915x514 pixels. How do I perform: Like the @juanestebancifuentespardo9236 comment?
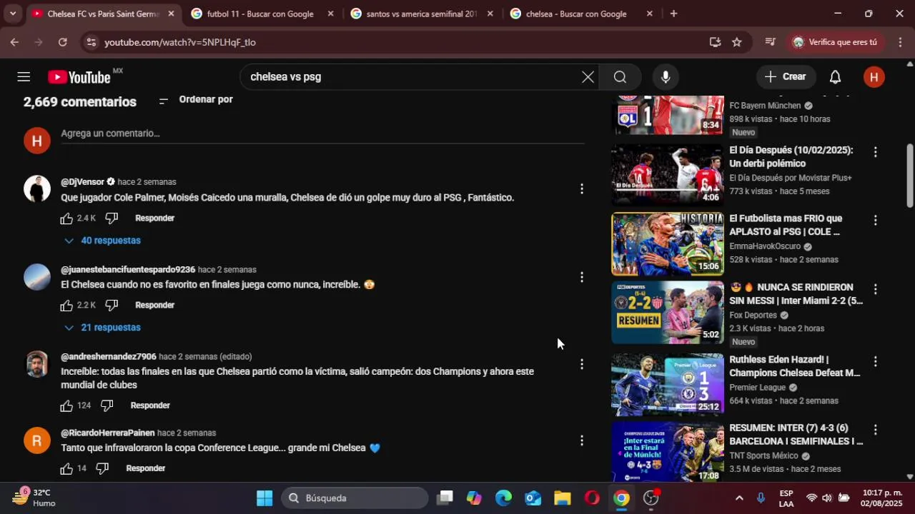[x=66, y=306]
